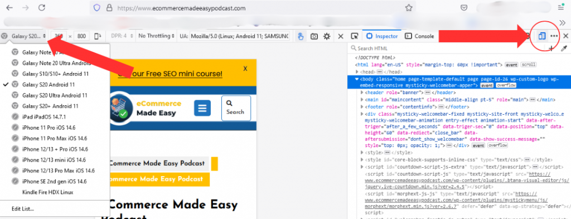Screen dimensions: 571x219
Task: Click the event badge on html element
Action: tap(511, 65)
